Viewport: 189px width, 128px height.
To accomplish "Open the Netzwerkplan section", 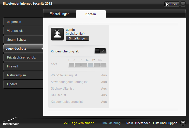I will point(23,75).
